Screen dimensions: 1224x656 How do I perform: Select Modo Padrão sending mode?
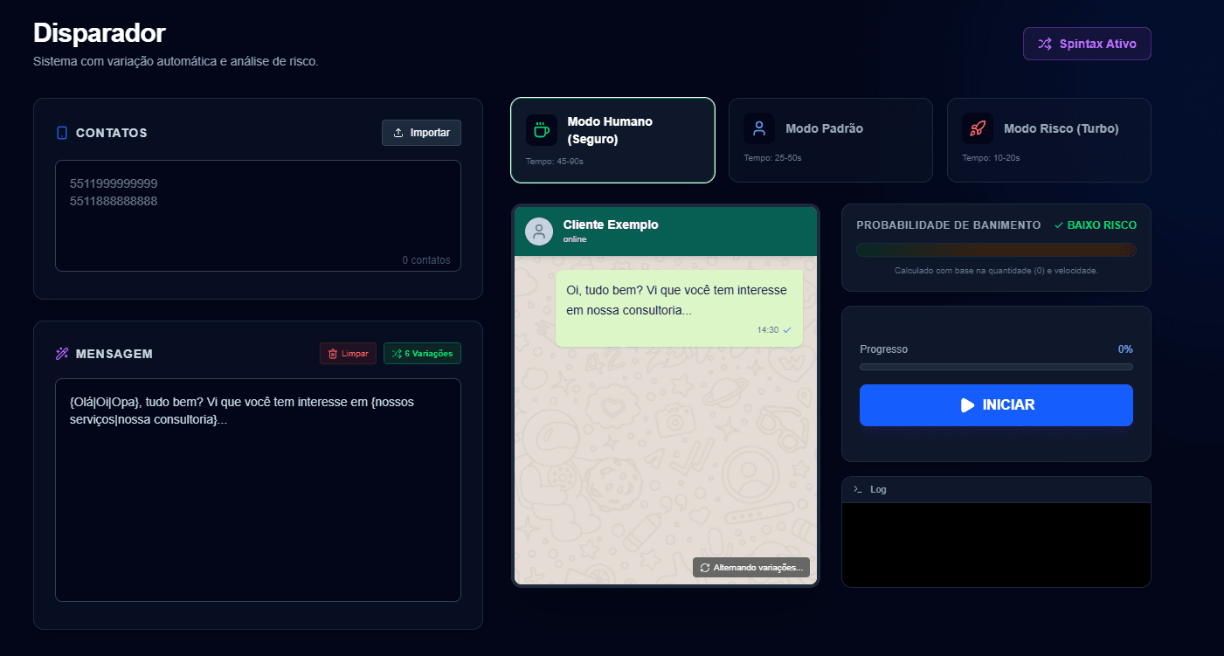pyautogui.click(x=830, y=140)
